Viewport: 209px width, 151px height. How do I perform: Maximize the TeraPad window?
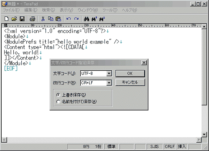[198, 4]
